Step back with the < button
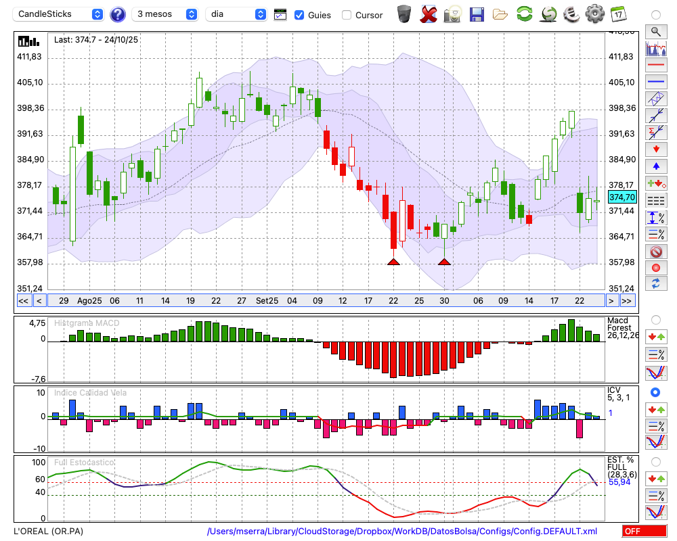 coord(39,301)
